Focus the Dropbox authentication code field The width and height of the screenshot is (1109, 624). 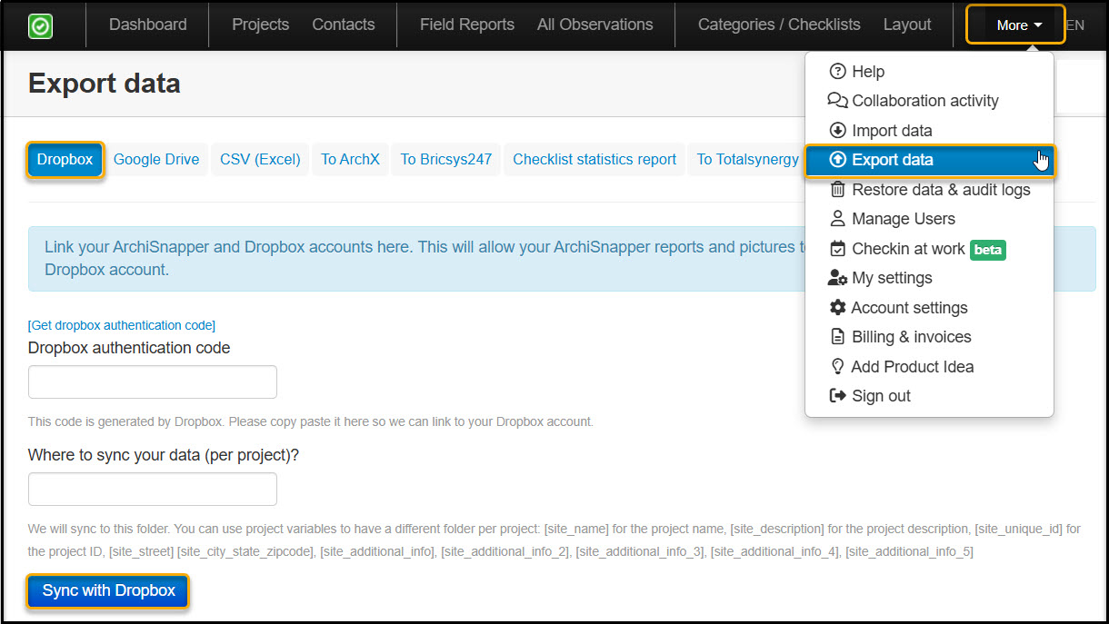(153, 382)
